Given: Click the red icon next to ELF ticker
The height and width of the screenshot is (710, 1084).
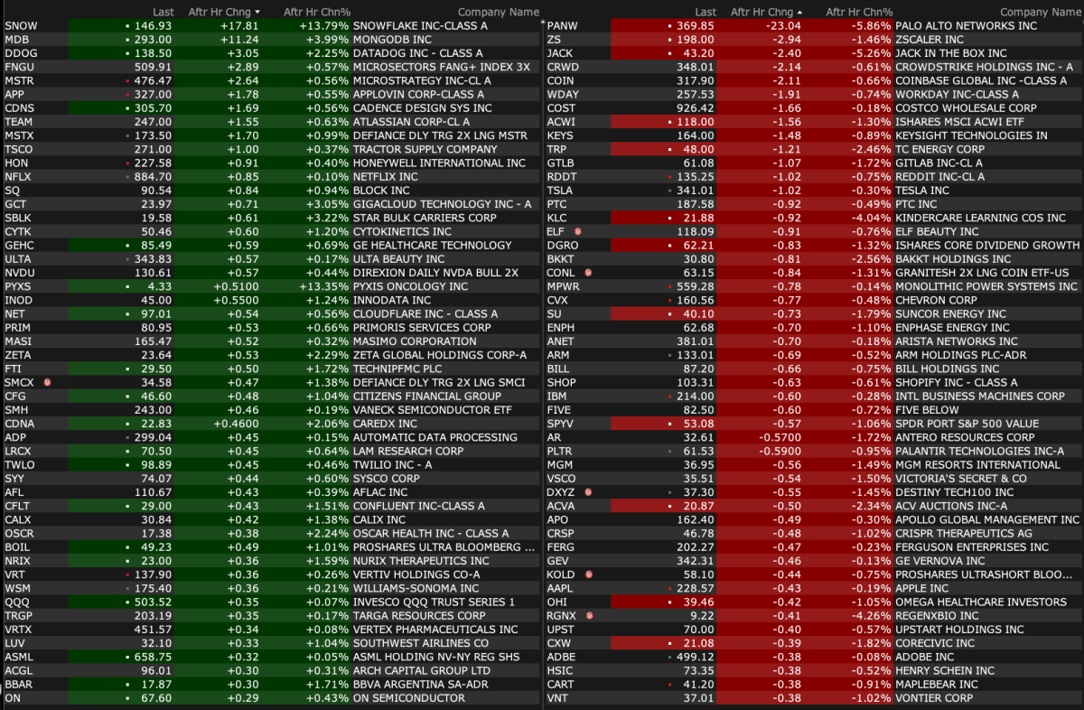Looking at the screenshot, I should pyautogui.click(x=578, y=231).
